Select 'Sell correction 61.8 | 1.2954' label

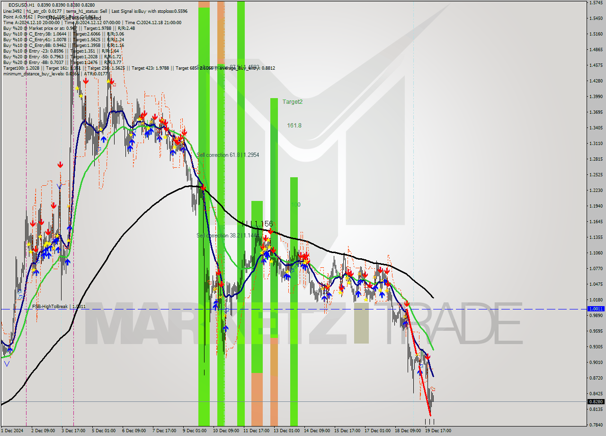tap(228, 155)
